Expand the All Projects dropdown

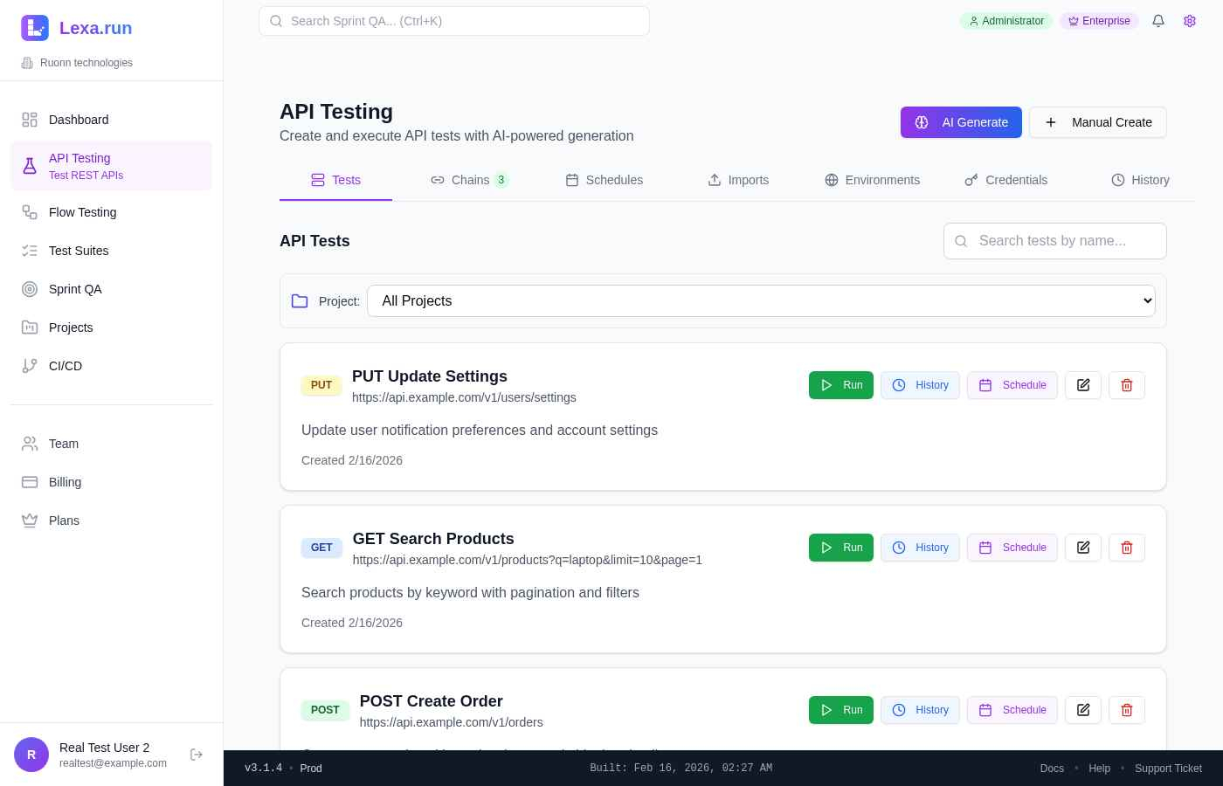[761, 300]
